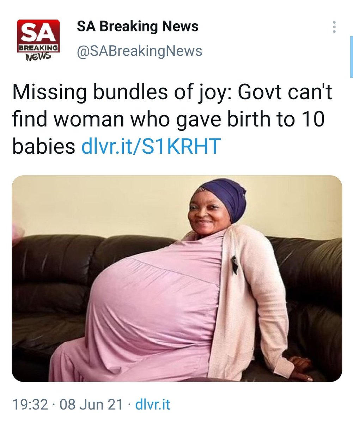Open the dlvr.it/S1KRHT article link
This screenshot has height=424, width=353.
(151, 146)
